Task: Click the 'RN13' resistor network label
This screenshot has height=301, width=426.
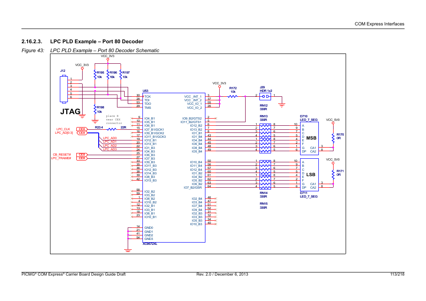Action: 263,116
